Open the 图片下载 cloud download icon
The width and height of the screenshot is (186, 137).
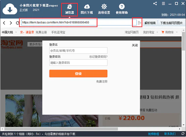tap(87, 6)
